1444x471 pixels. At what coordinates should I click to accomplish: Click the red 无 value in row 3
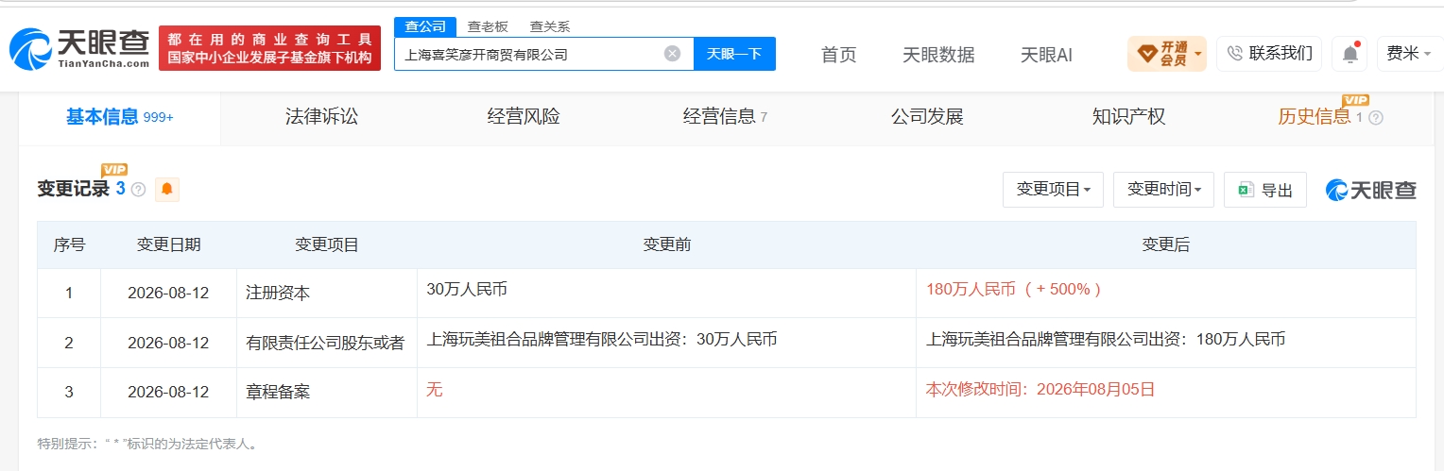(435, 389)
